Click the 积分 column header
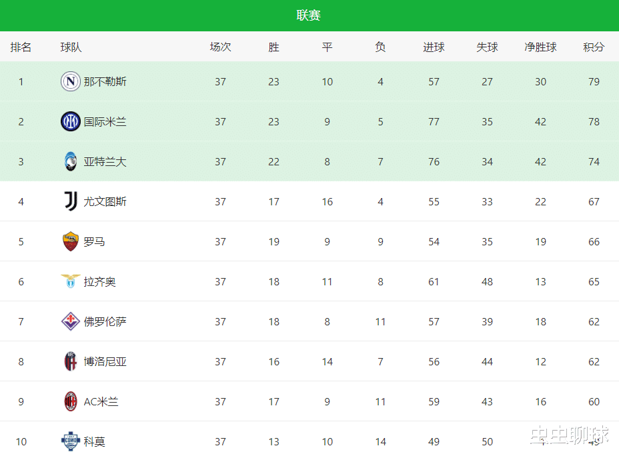619x458 pixels. [x=594, y=47]
